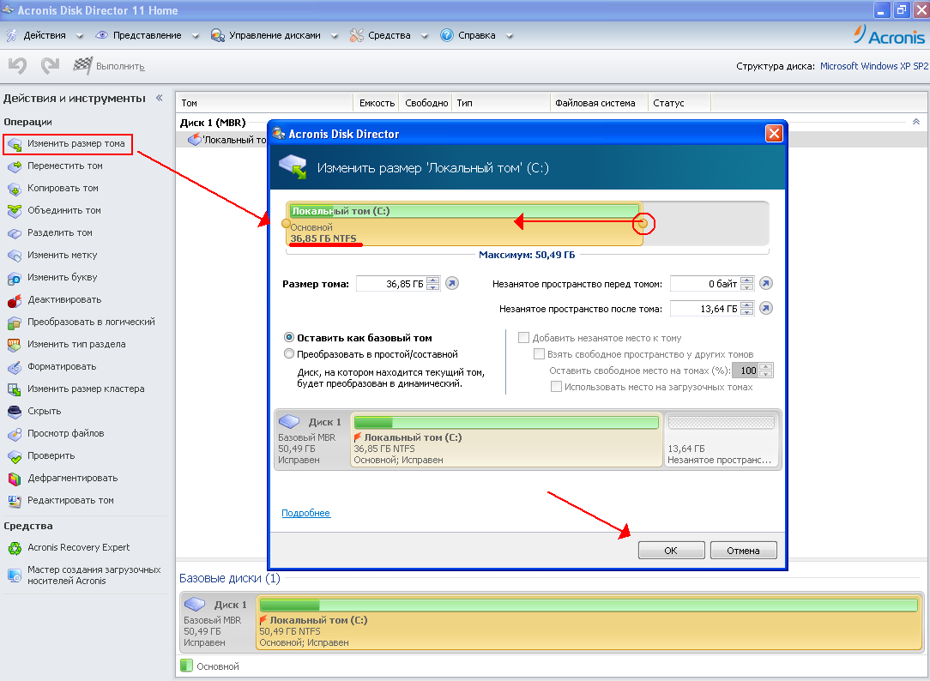Click the Преобразовать в логический icon
930x681 pixels.
15,322
